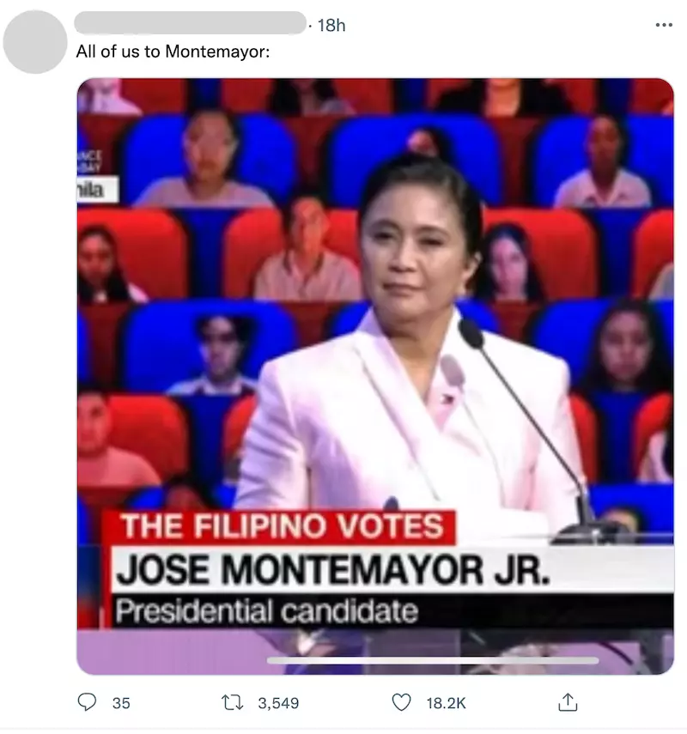Open the embedded debate video image

click(x=375, y=376)
